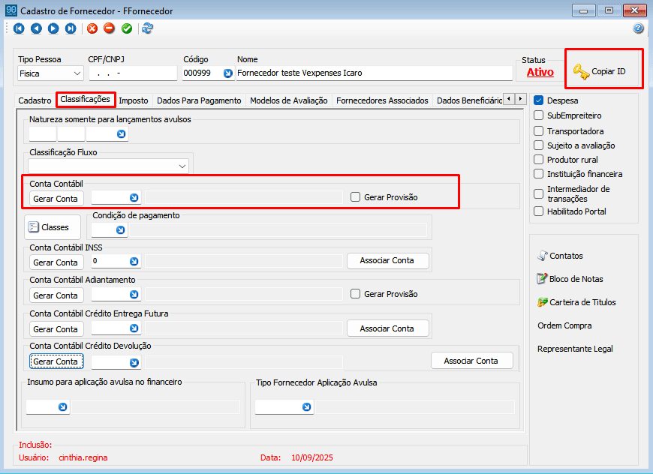Viewport: 653px width, 474px height.
Task: Check Sujeito a avaliação
Action: tap(538, 145)
